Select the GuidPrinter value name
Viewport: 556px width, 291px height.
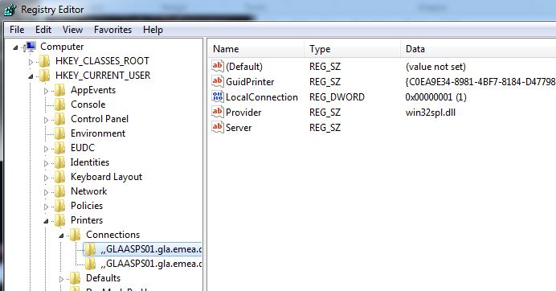[250, 82]
